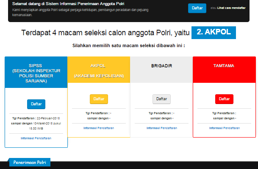Viewport: 258px width, 169px height.
Task: Open the Lihat cara mendaftar link
Action: [x=231, y=8]
